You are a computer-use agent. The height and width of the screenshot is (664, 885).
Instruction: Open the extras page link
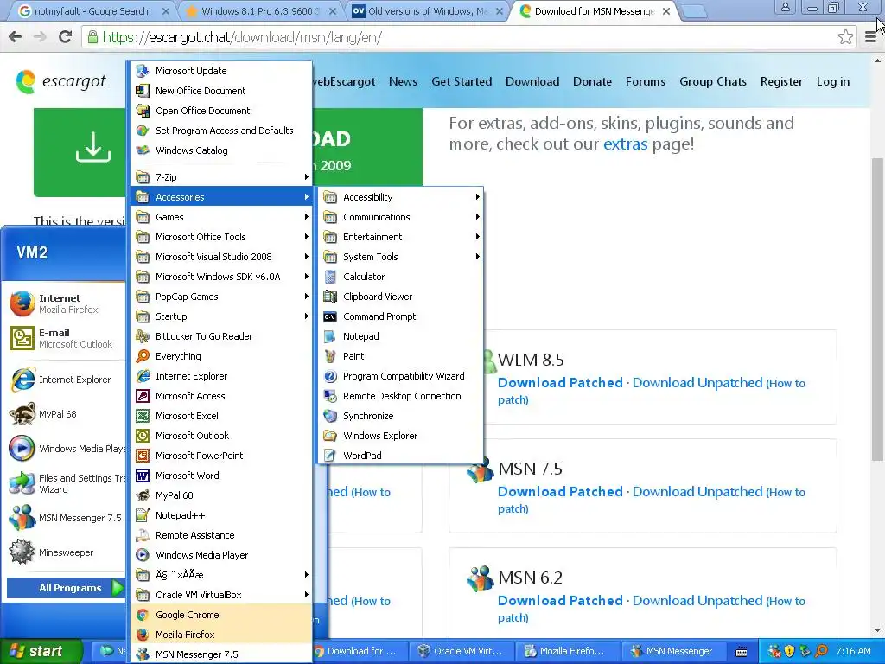tap(626, 144)
